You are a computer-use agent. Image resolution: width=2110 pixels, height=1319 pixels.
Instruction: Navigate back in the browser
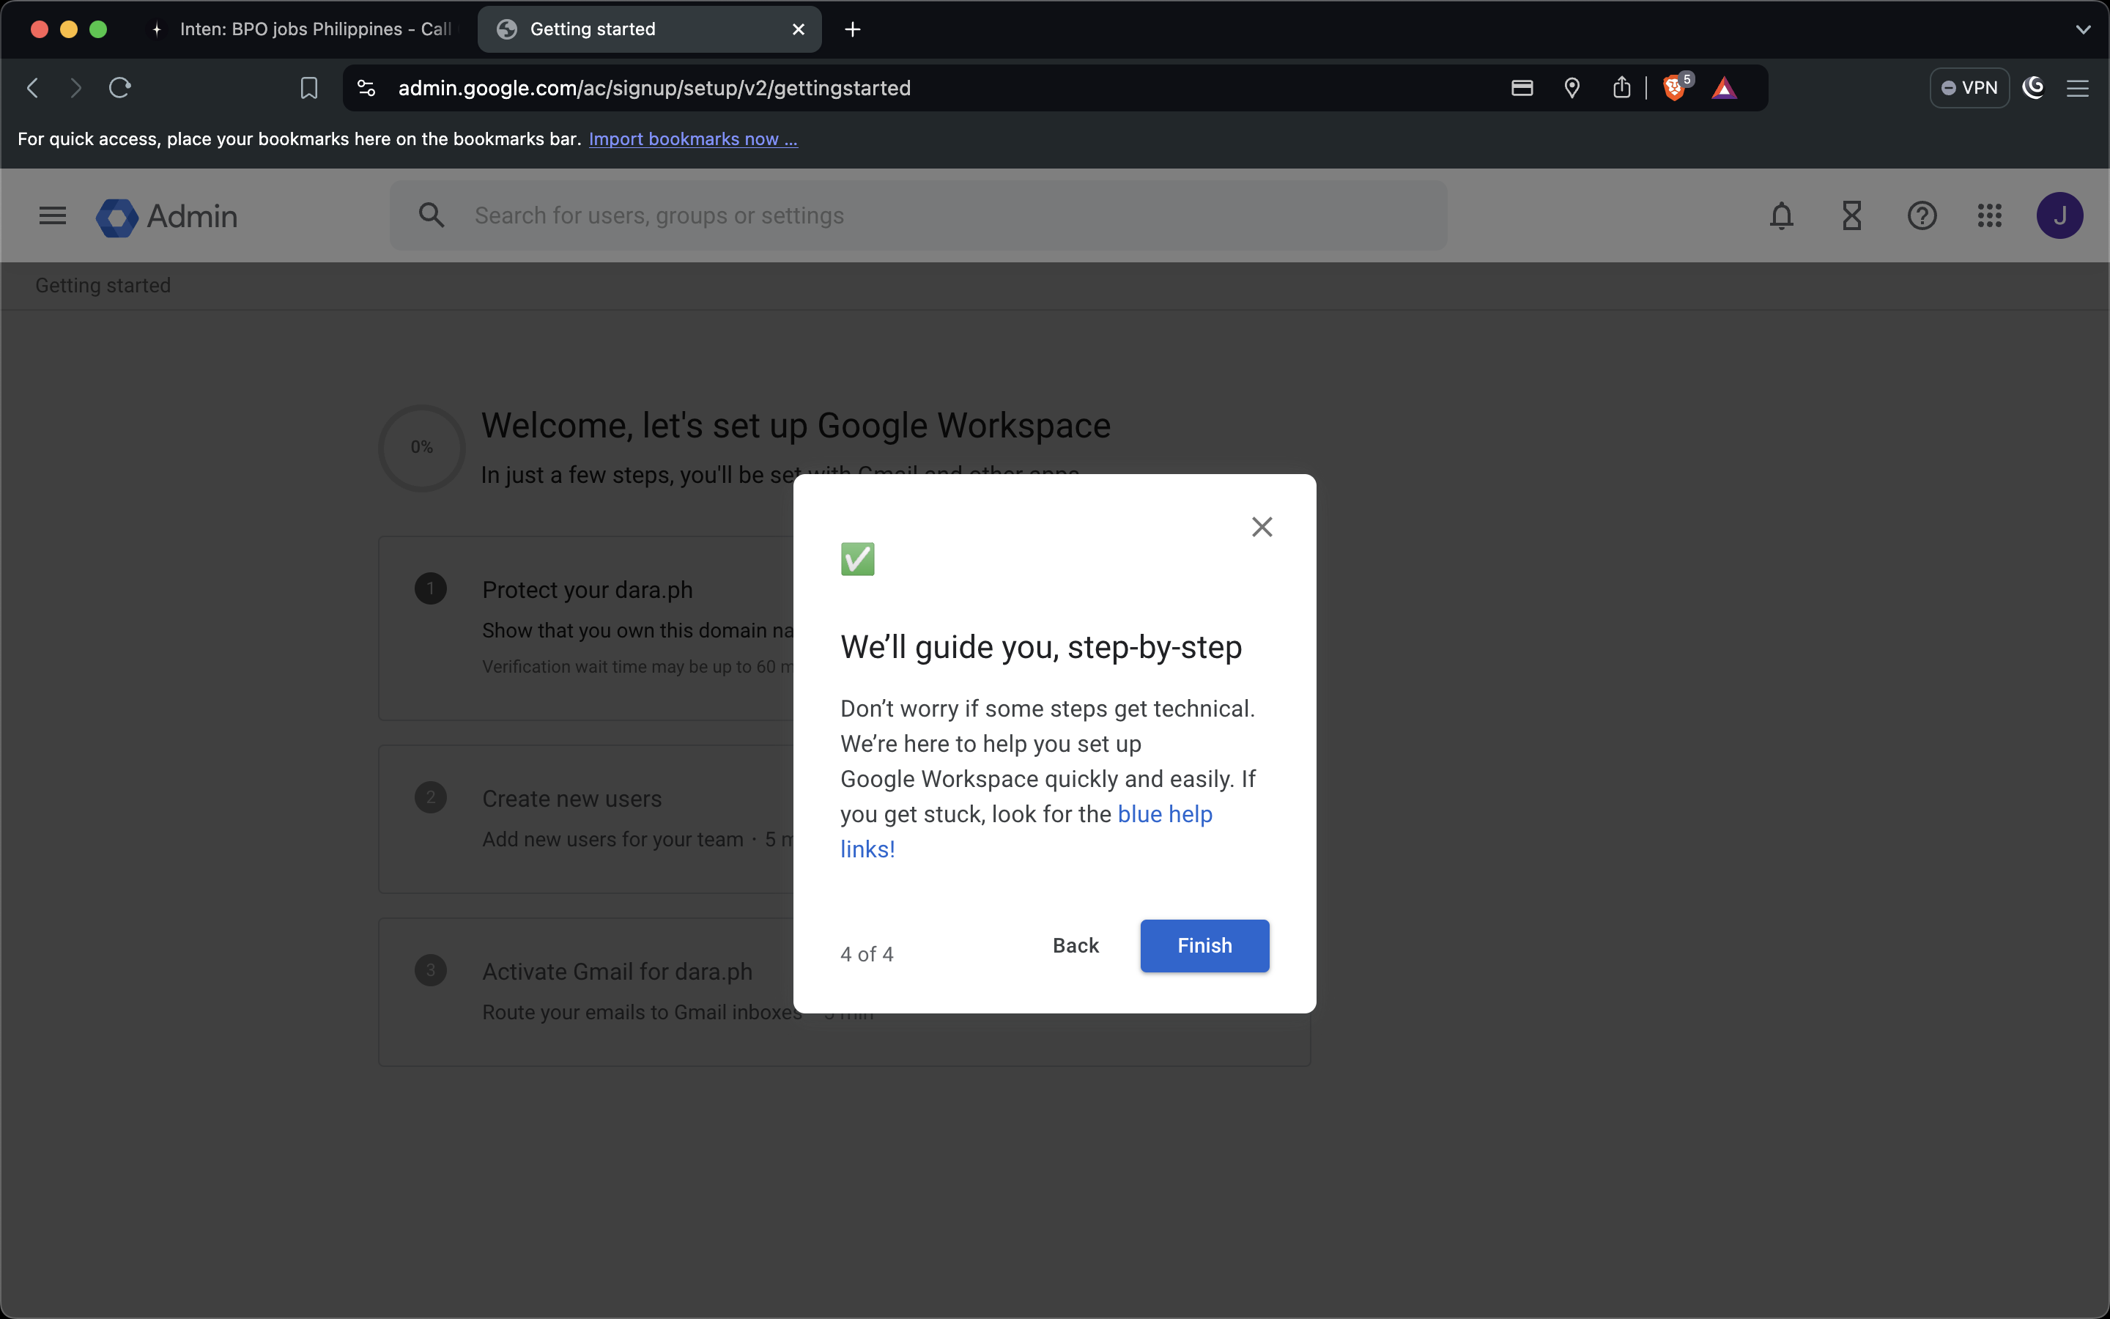point(33,88)
